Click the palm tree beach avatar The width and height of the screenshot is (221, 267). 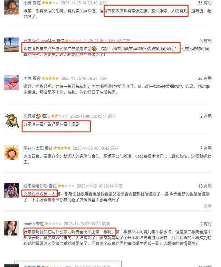click(x=12, y=45)
